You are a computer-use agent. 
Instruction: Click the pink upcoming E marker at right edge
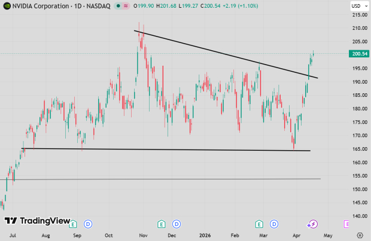point(346,224)
